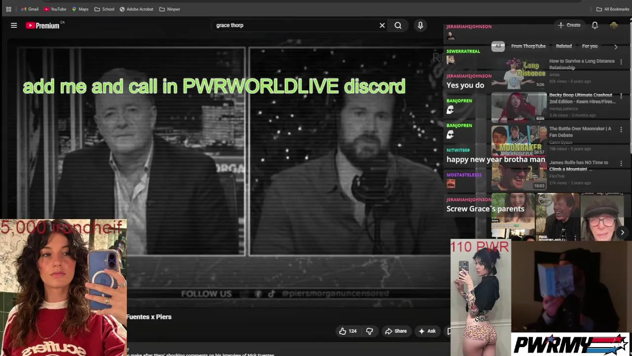
Task: Open options menu for Moonraker video
Action: pos(621,129)
